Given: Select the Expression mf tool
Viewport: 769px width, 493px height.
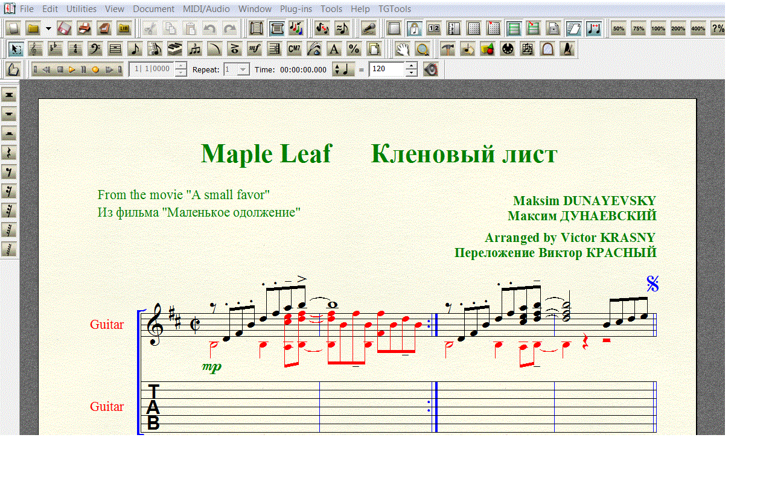Looking at the screenshot, I should [x=254, y=49].
